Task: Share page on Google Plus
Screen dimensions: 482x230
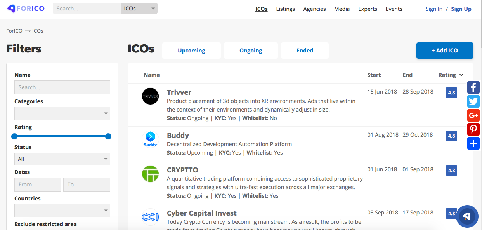Action: click(473, 115)
